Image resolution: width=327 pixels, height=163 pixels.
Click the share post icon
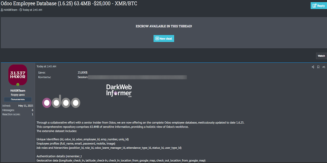pyautogui.click(x=313, y=67)
